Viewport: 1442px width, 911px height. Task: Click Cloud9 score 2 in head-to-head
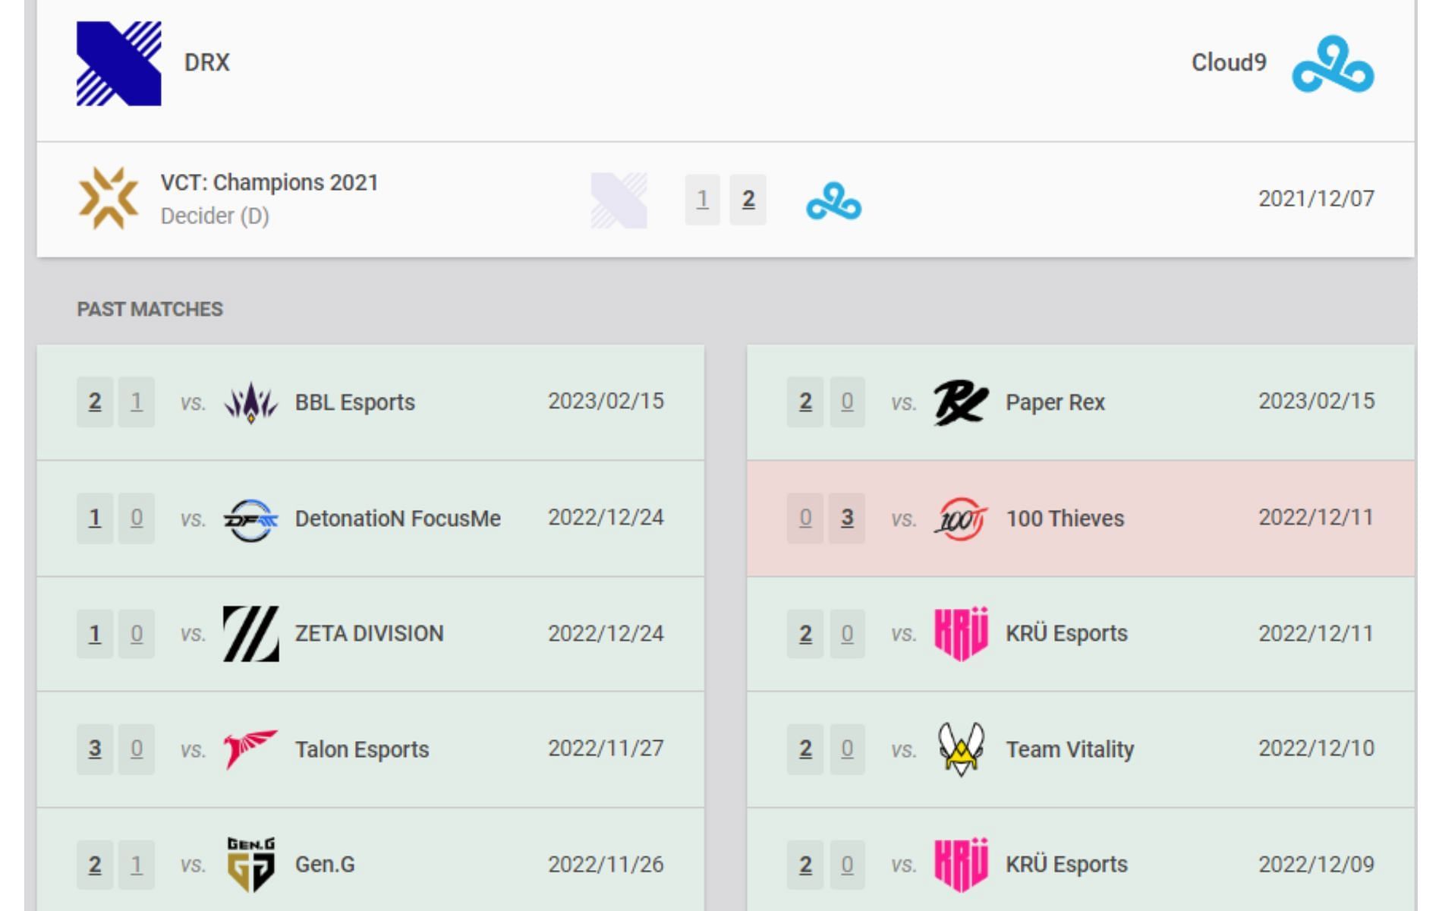click(748, 200)
